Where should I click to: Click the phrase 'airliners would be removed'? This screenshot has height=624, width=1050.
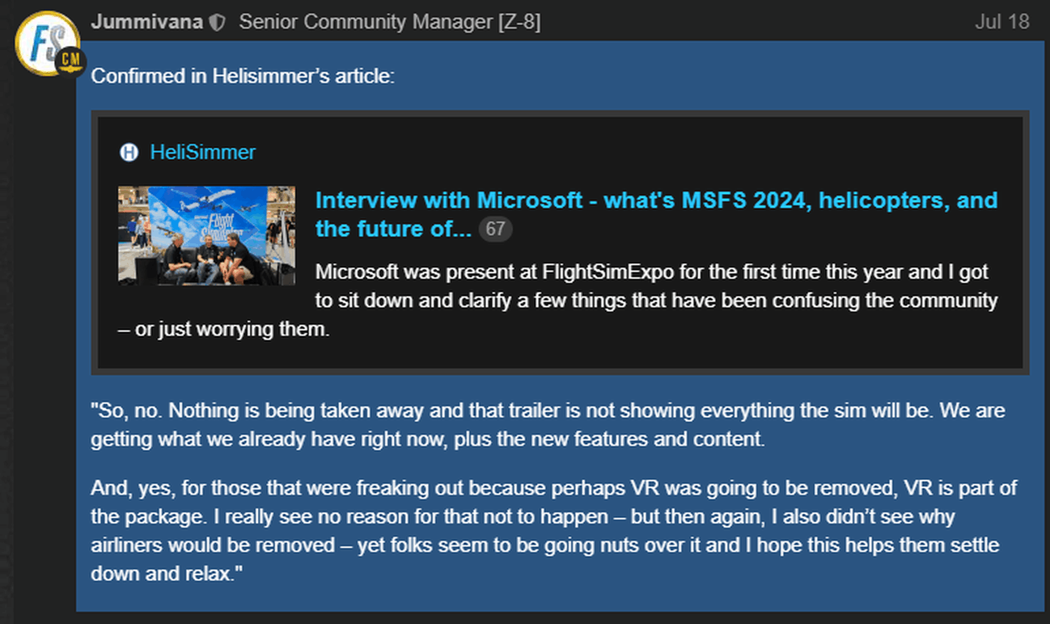(x=190, y=546)
